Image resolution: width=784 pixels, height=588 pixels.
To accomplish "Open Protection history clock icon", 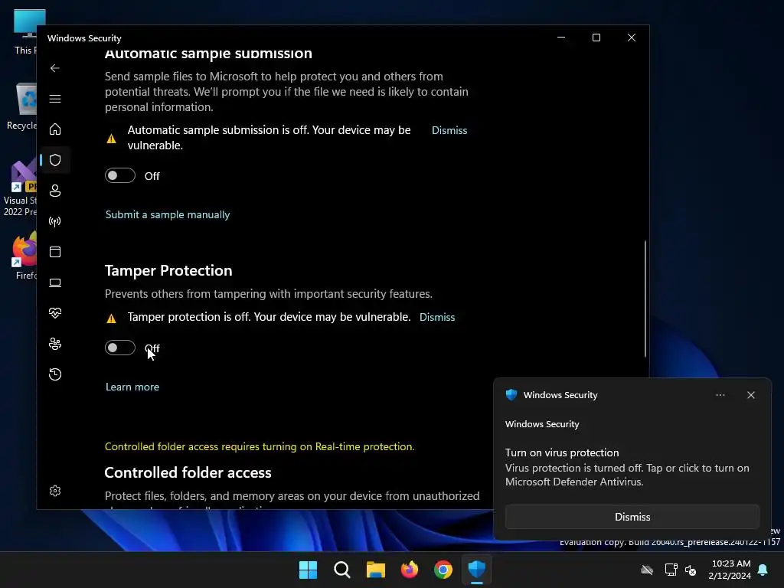I will point(55,374).
